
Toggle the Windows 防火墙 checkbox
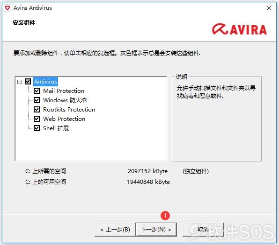point(37,100)
